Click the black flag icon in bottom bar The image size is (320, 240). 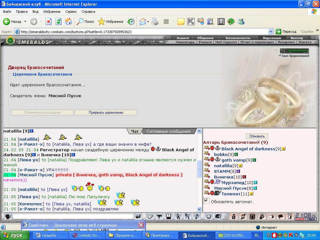point(281,216)
